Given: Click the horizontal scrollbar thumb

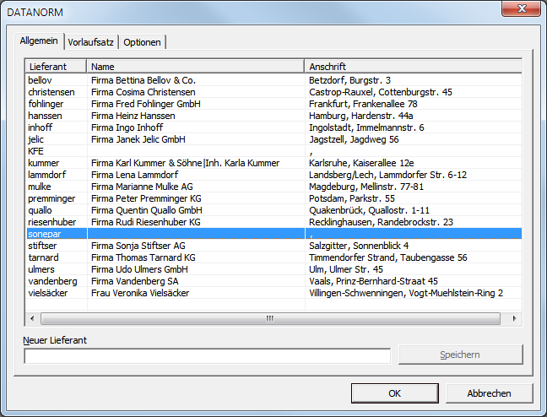Looking at the screenshot, I should (x=270, y=318).
